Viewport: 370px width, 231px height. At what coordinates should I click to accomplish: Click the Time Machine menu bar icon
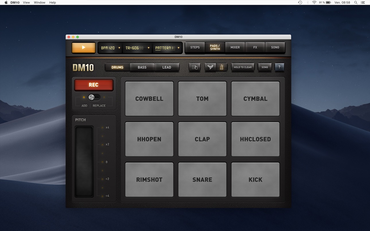[300, 3]
